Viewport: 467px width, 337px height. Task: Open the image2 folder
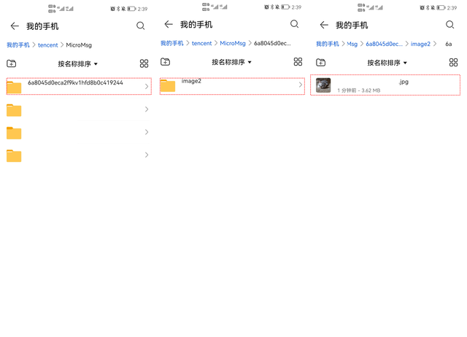(191, 83)
